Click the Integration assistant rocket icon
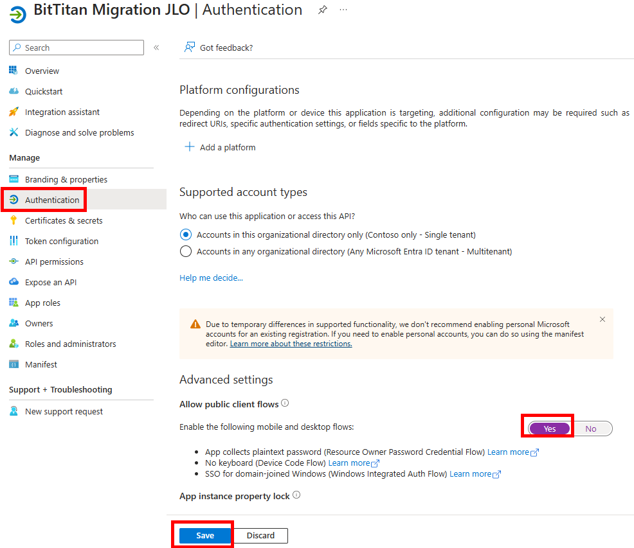Image resolution: width=634 pixels, height=548 pixels. point(14,112)
